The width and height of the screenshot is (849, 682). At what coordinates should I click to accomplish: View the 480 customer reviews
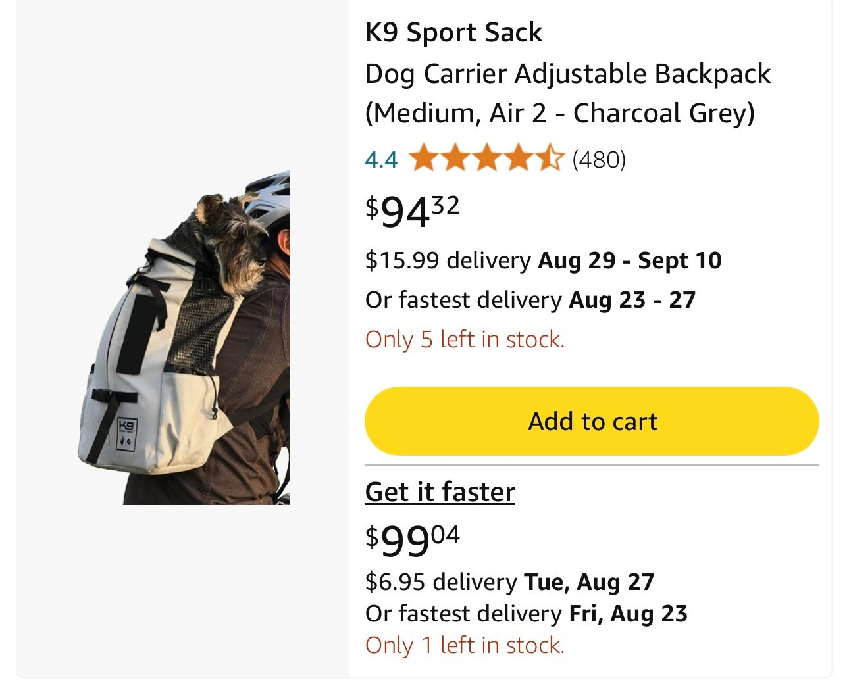tap(599, 160)
